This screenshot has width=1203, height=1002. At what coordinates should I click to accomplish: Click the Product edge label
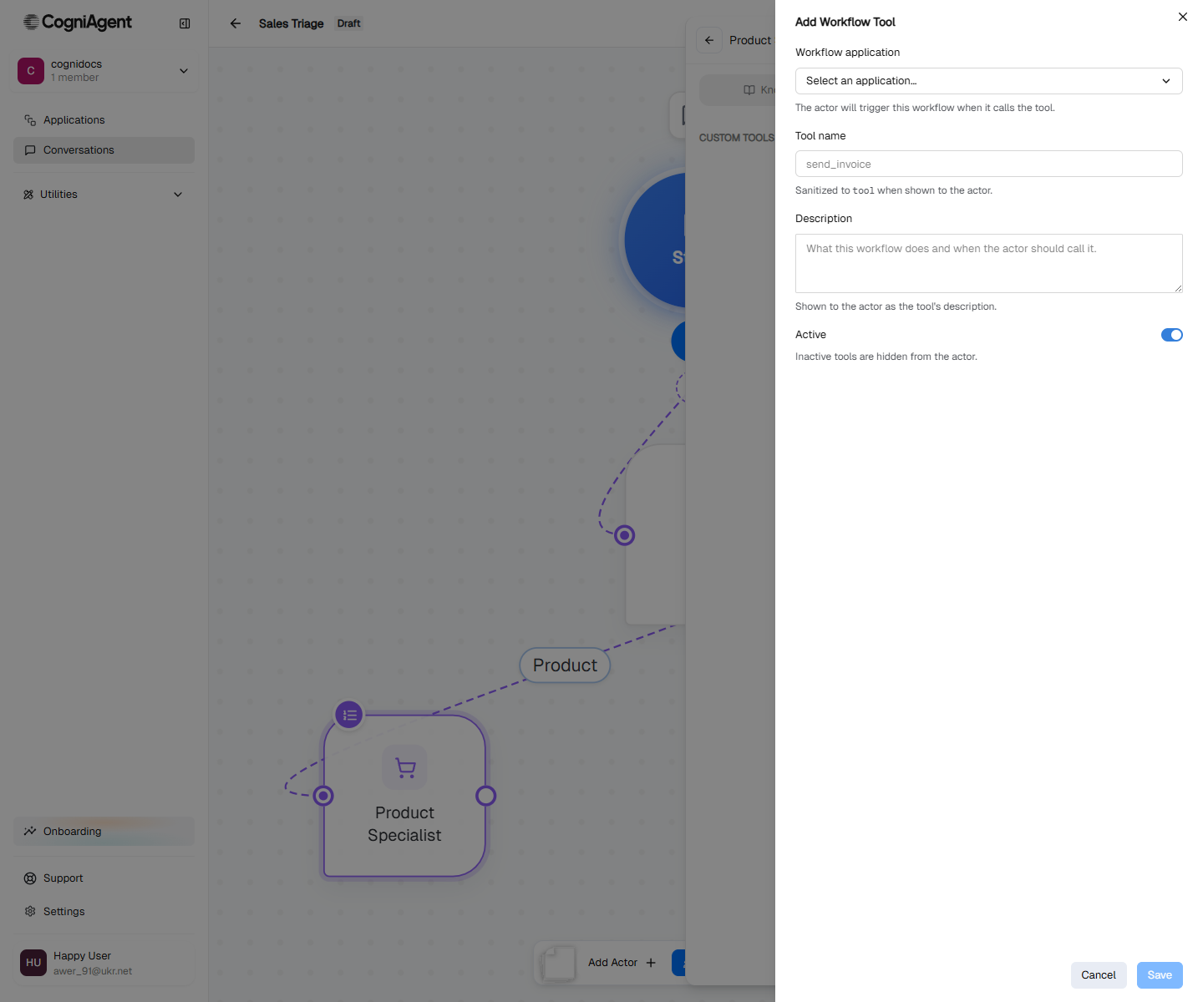click(x=565, y=665)
